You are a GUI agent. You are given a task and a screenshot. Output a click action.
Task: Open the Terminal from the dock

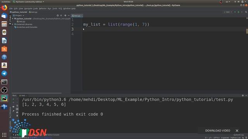coord(4,82)
